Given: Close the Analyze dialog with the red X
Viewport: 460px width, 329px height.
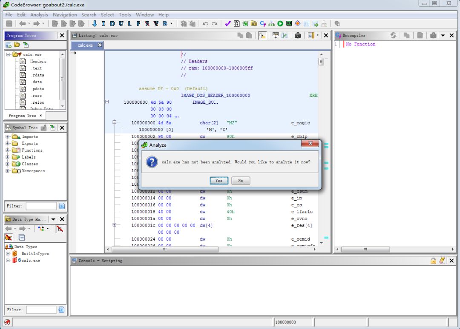Looking at the screenshot, I should coord(310,143).
